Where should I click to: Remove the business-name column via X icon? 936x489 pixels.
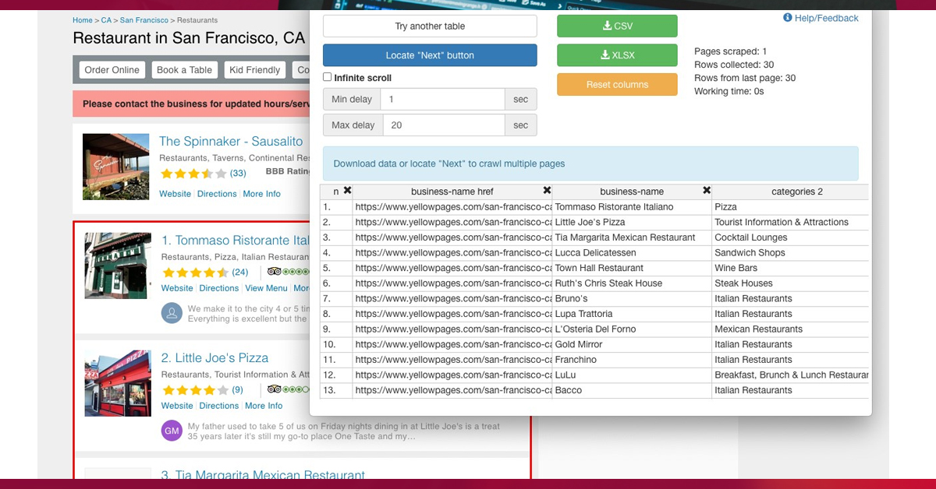[707, 190]
